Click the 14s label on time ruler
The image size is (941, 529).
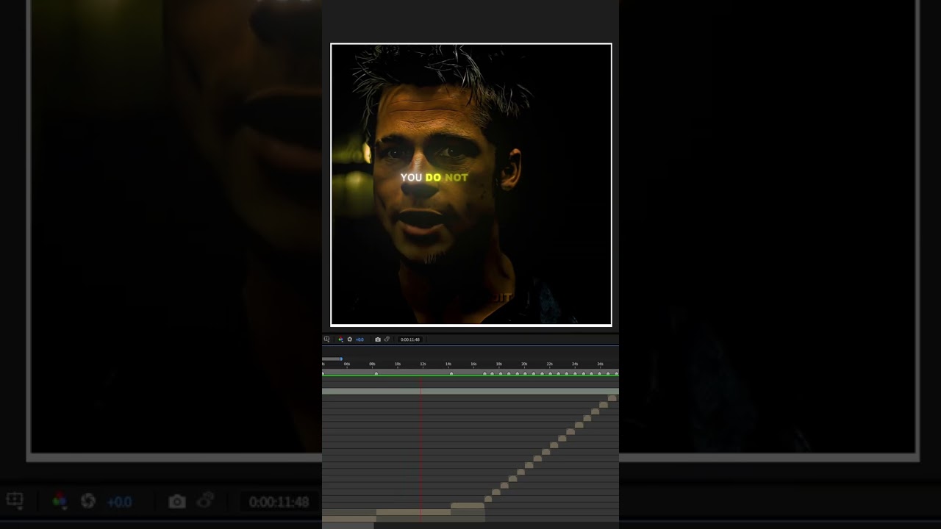click(x=448, y=364)
